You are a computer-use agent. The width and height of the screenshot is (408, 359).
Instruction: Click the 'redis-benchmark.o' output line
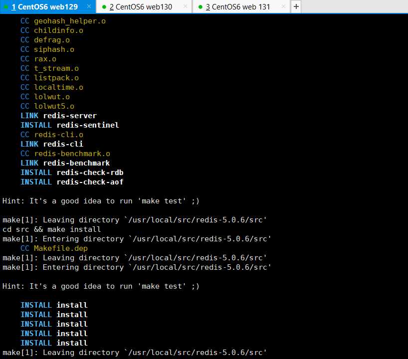65,154
